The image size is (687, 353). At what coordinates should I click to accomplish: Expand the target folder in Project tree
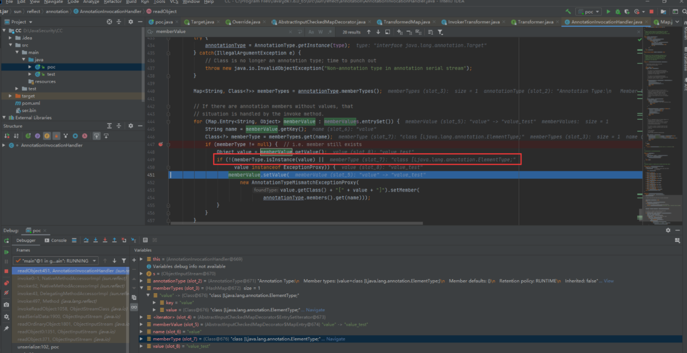11,96
